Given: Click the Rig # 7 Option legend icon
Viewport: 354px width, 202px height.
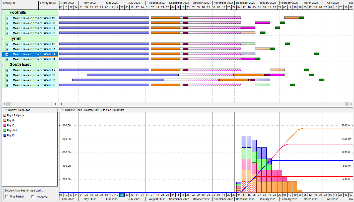Looking at the screenshot, I should [5, 116].
